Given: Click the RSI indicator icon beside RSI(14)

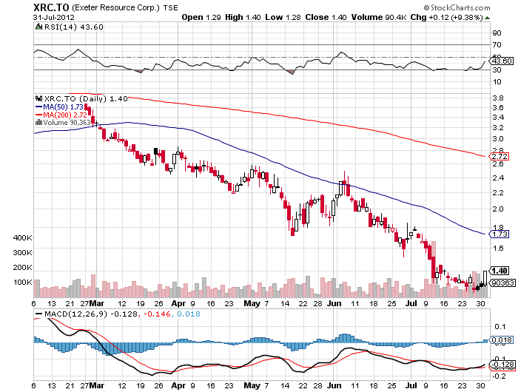Looking at the screenshot, I should click(x=39, y=27).
